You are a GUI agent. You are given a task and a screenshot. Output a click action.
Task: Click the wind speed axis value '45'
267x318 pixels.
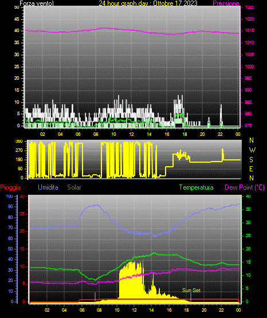pyautogui.click(x=17, y=19)
